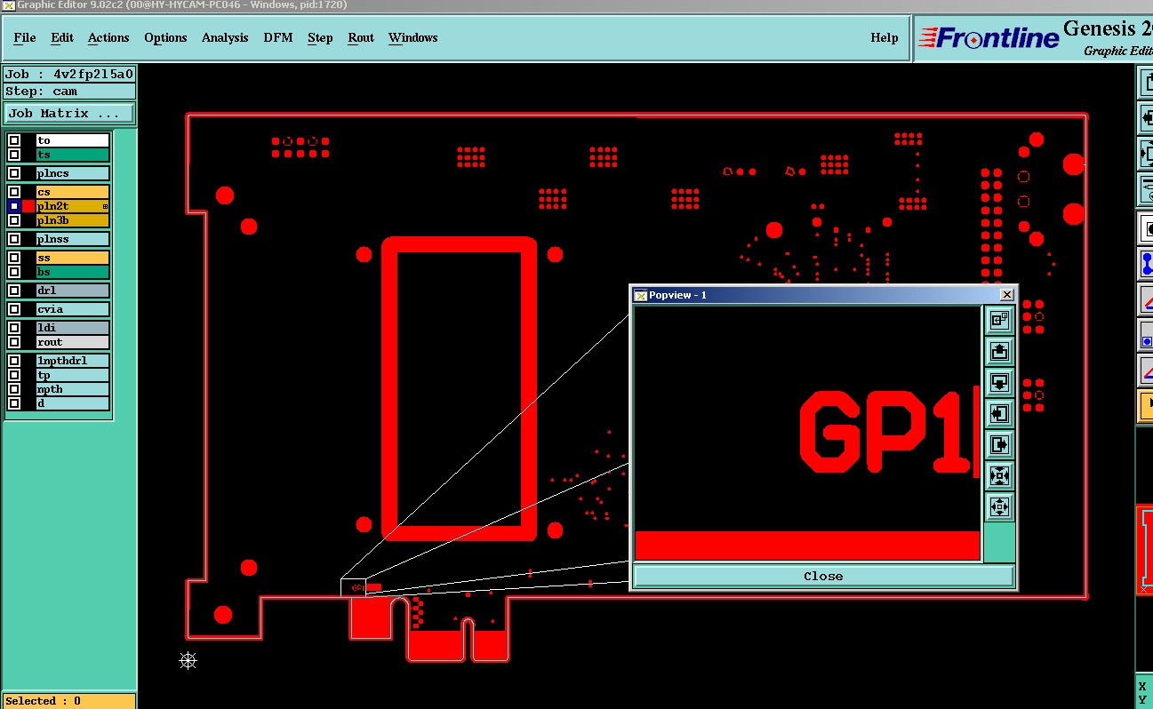Viewport: 1153px width, 709px height.
Task: Toggle the checkbox for layer rout
Action: [x=14, y=342]
